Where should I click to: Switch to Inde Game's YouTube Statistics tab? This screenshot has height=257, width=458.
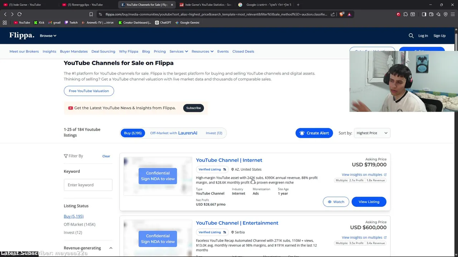point(205,5)
